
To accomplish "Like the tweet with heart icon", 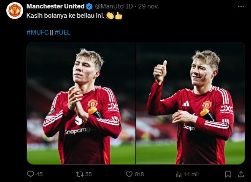I will [x=129, y=174].
